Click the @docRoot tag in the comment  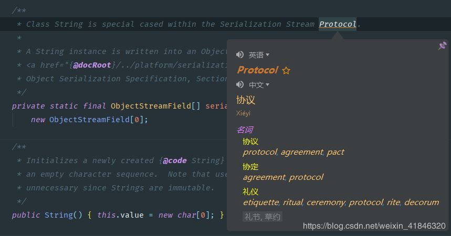coord(92,65)
